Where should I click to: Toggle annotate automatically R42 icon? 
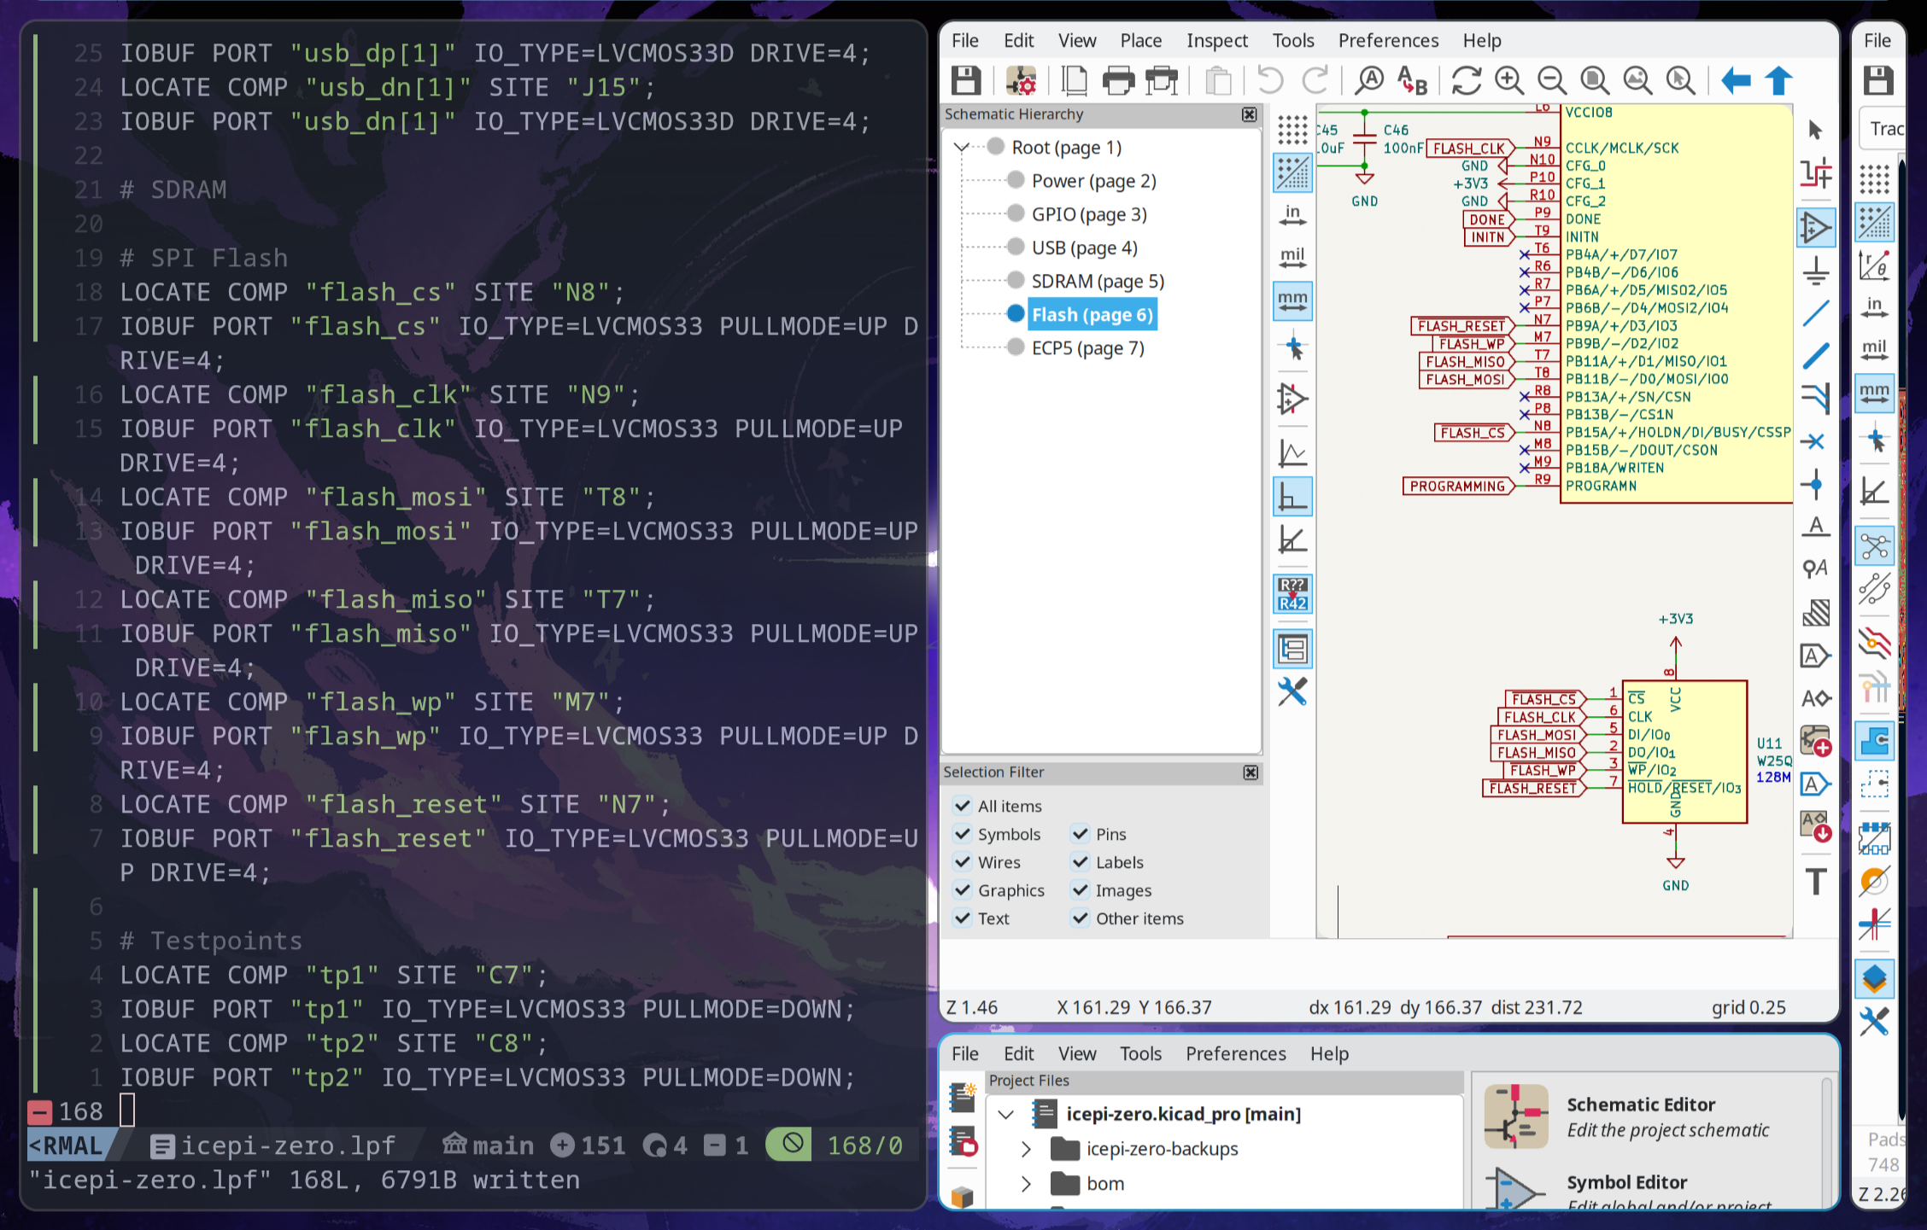[x=1292, y=594]
